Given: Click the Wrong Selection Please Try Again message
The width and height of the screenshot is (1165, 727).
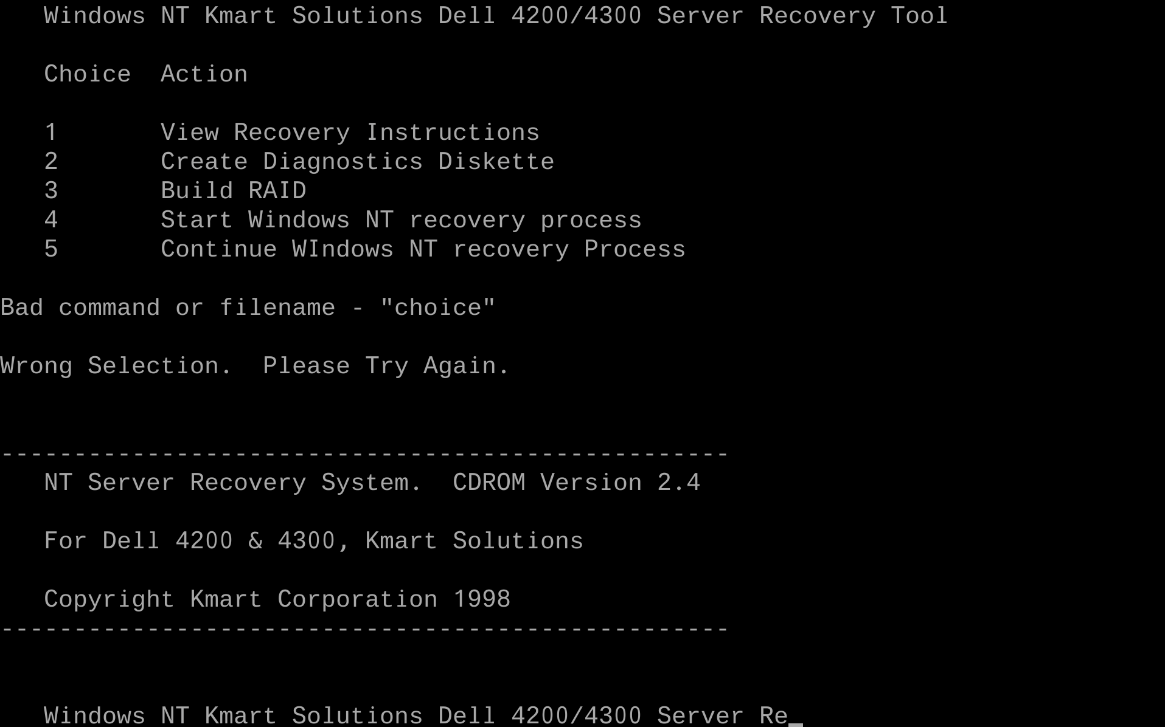Looking at the screenshot, I should pos(254,366).
